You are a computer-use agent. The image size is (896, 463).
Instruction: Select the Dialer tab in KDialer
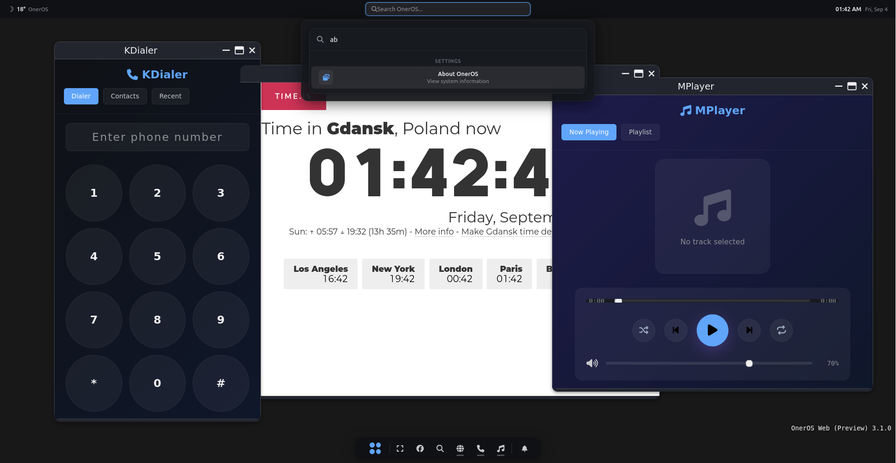pyautogui.click(x=81, y=96)
